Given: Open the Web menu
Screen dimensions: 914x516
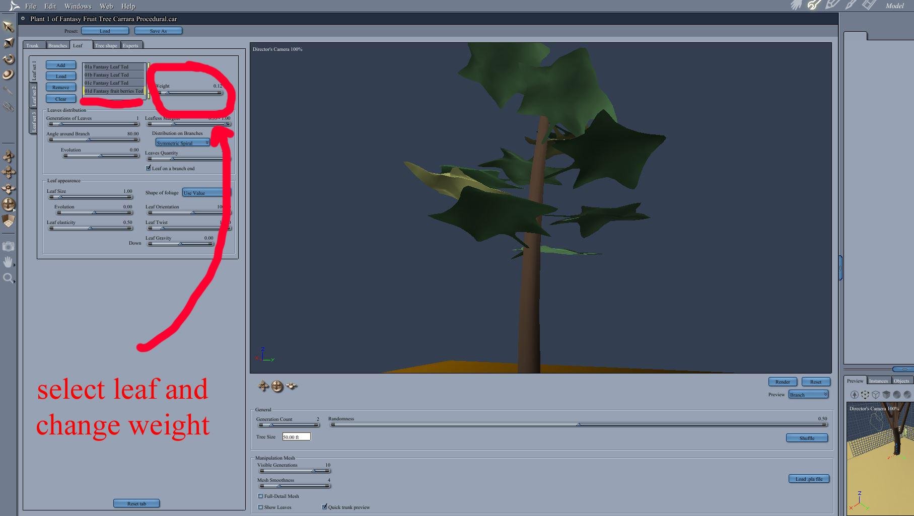Looking at the screenshot, I should pos(106,6).
